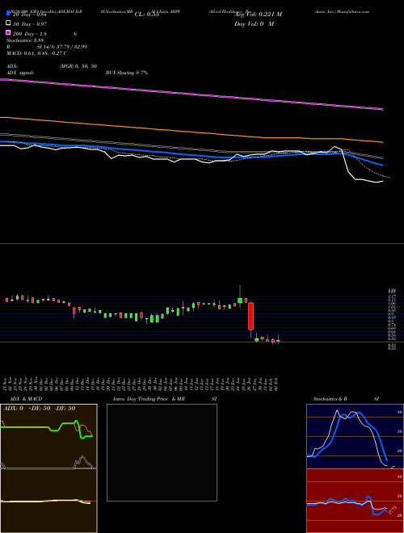Image resolution: width=404 pixels, height=533 pixels.
Task: Click the 'SI 14/3: 37.73 / 32.99' readout
Action: coord(62,47)
